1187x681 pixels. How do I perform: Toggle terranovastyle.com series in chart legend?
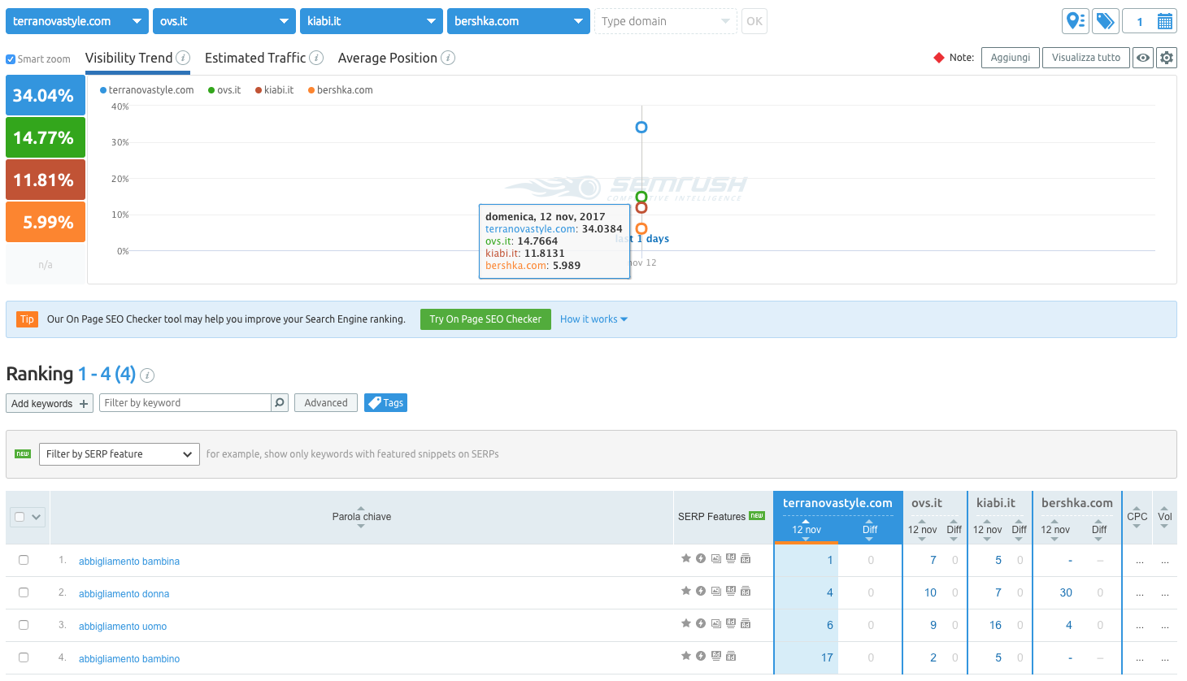(146, 90)
